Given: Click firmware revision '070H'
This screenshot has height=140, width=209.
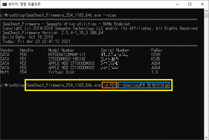Looking at the screenshot, I should (156, 55).
